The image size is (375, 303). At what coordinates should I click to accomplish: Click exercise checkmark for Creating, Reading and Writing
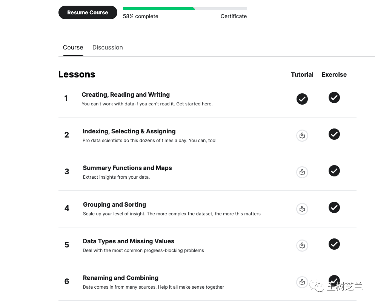tap(334, 97)
